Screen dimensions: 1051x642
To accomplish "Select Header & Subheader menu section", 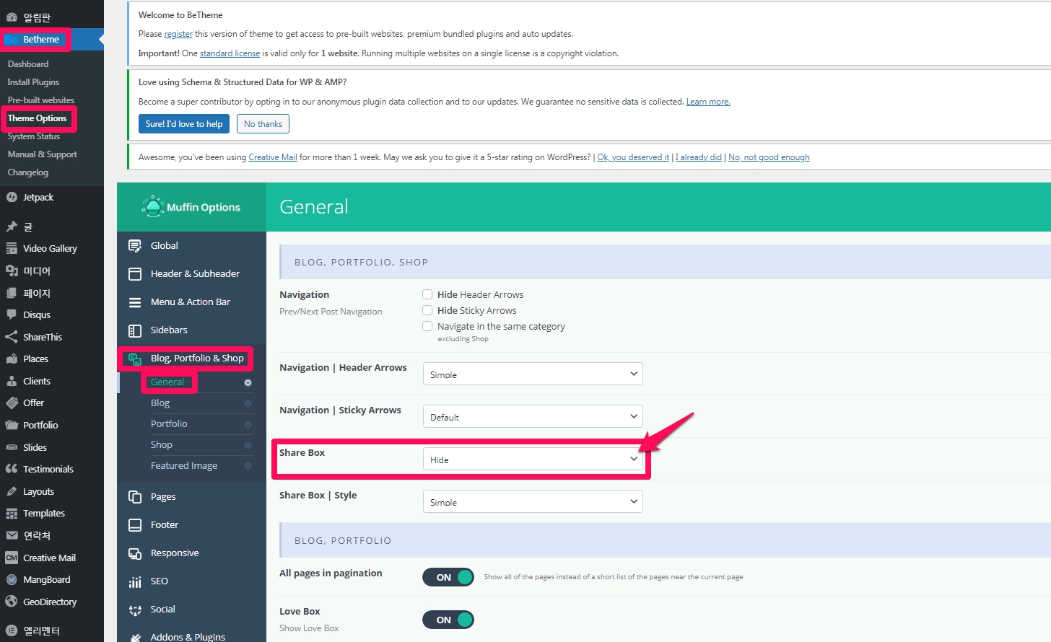I will 194,274.
